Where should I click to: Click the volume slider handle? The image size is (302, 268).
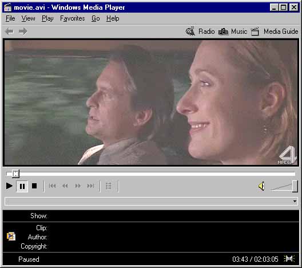tap(295, 186)
